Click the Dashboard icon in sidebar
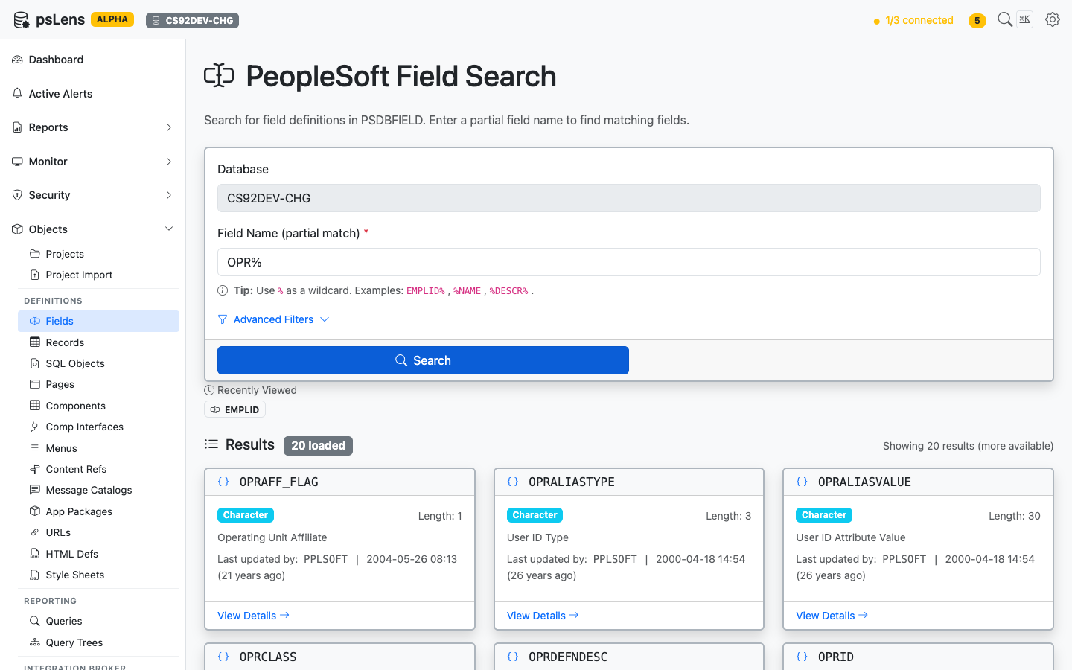Viewport: 1072px width, 670px height. pyautogui.click(x=17, y=60)
